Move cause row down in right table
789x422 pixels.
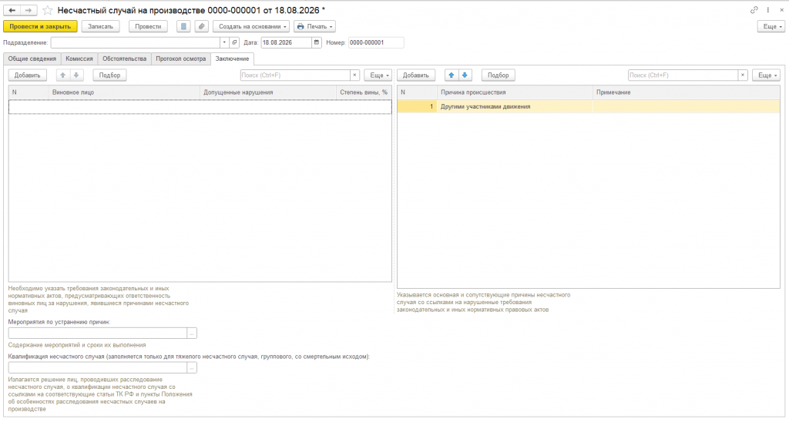[465, 75]
